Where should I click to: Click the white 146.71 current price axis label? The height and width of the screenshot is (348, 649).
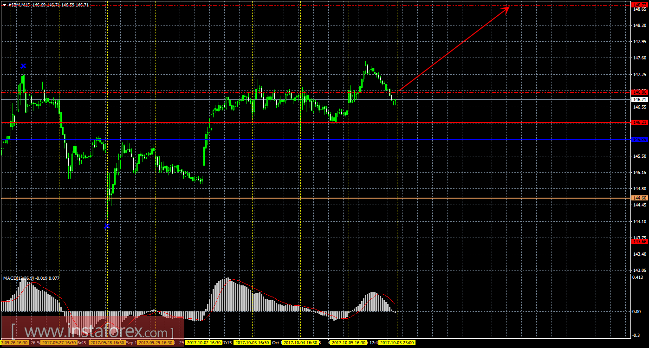click(639, 99)
